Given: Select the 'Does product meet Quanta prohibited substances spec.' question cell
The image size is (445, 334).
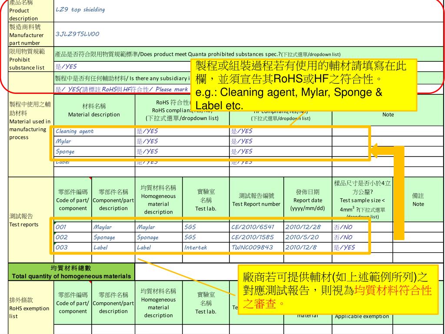Looking at the screenshot, I should click(249, 54).
